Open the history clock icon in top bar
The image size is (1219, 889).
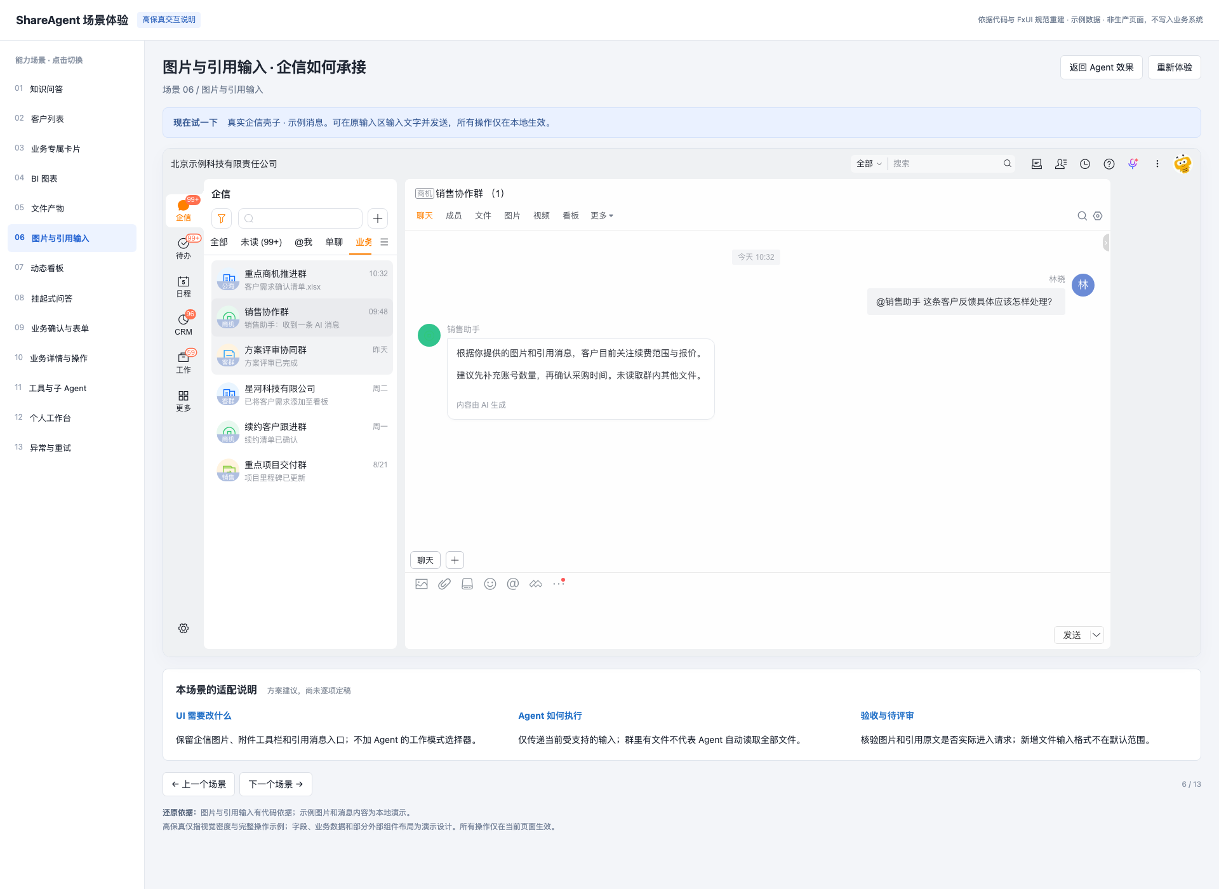click(x=1085, y=164)
